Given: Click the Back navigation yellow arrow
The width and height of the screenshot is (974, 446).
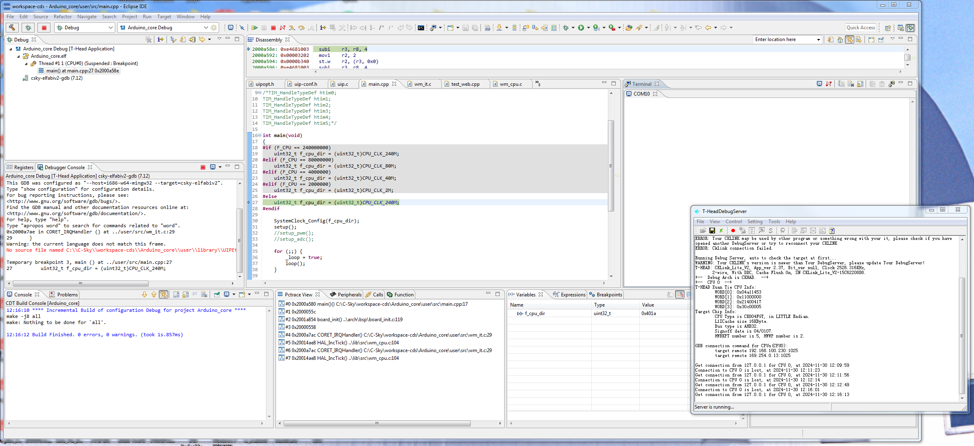Looking at the screenshot, I should click(x=708, y=28).
